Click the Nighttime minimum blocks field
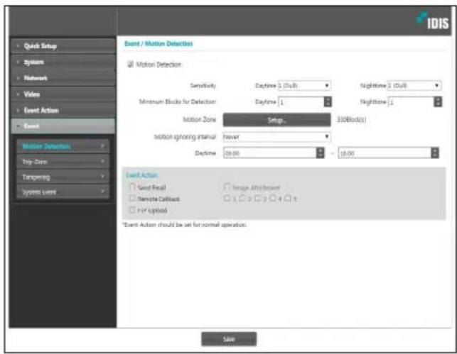Image resolution: width=457 pixels, height=354 pixels. click(x=411, y=102)
